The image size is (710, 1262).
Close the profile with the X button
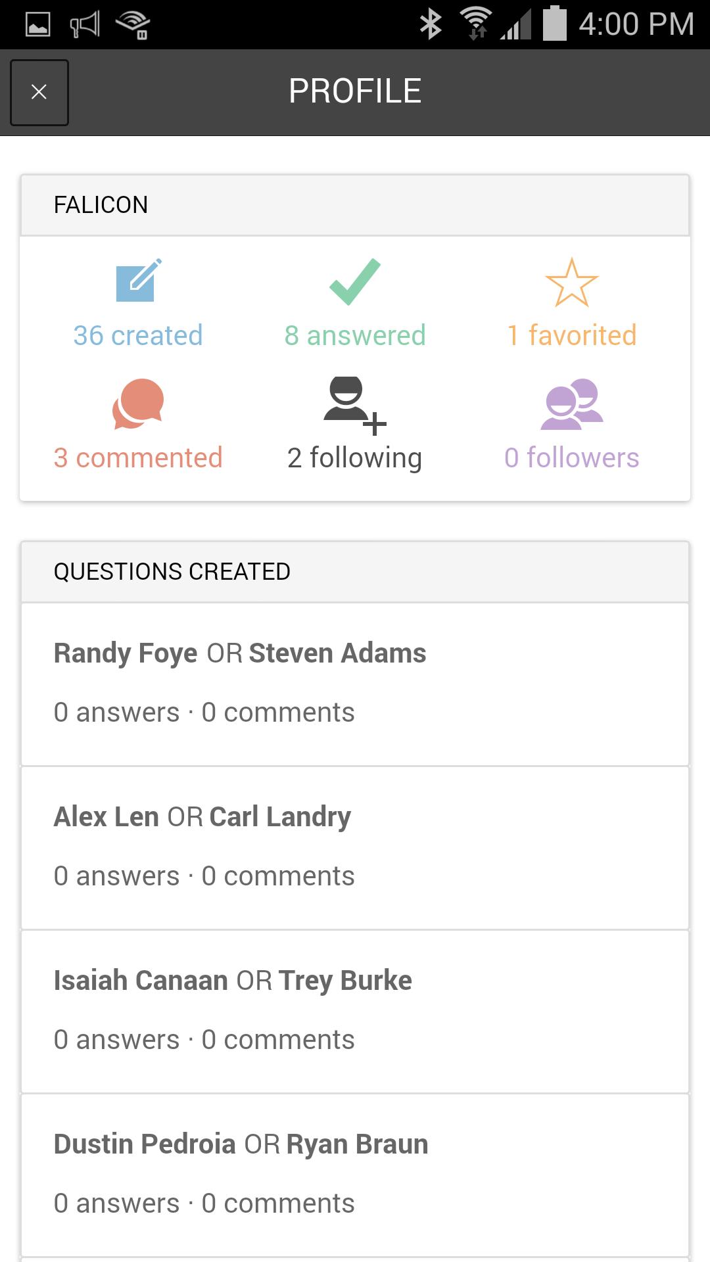click(x=39, y=92)
